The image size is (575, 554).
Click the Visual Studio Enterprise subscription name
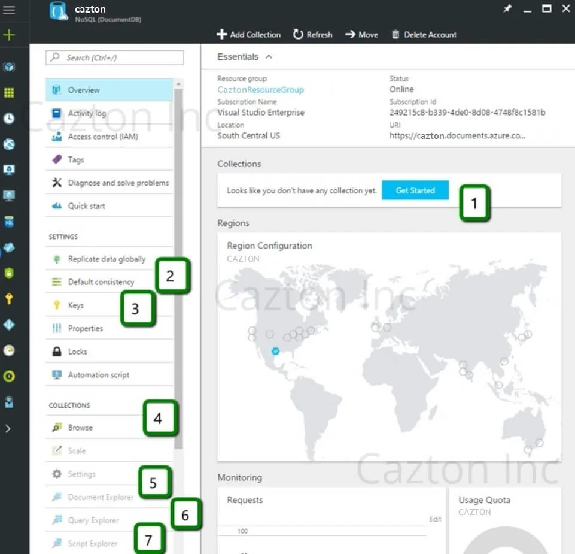pyautogui.click(x=261, y=113)
